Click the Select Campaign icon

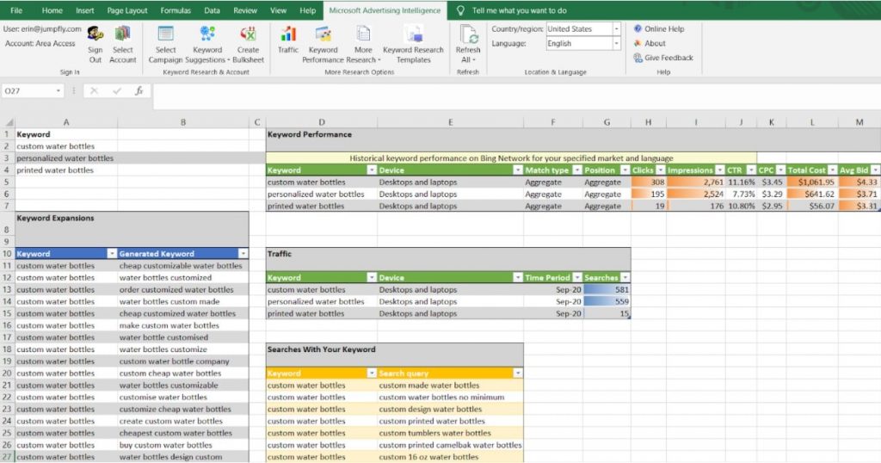[165, 34]
